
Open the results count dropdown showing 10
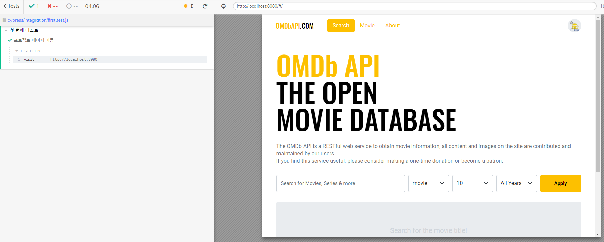point(472,183)
